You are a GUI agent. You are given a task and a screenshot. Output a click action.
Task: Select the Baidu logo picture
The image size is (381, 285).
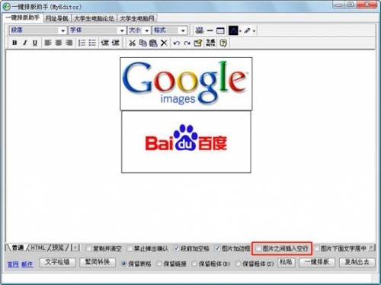[x=186, y=142]
